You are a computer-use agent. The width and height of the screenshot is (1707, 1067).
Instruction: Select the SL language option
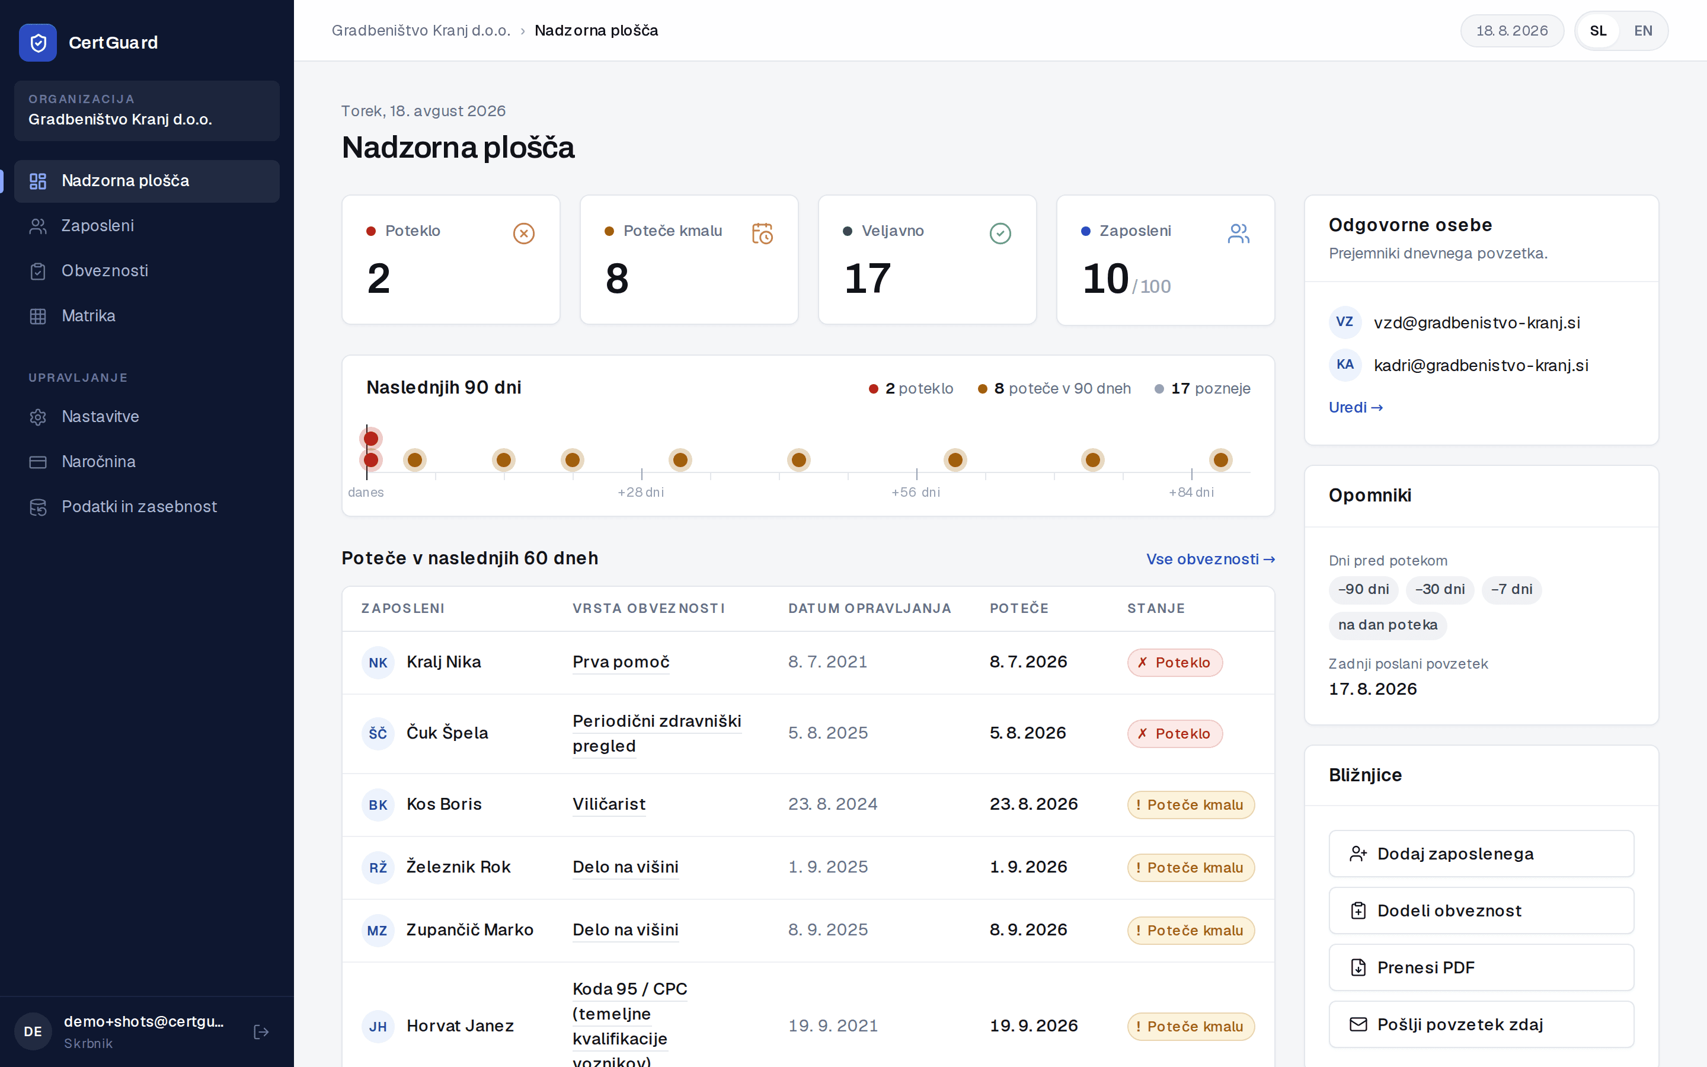(x=1599, y=31)
